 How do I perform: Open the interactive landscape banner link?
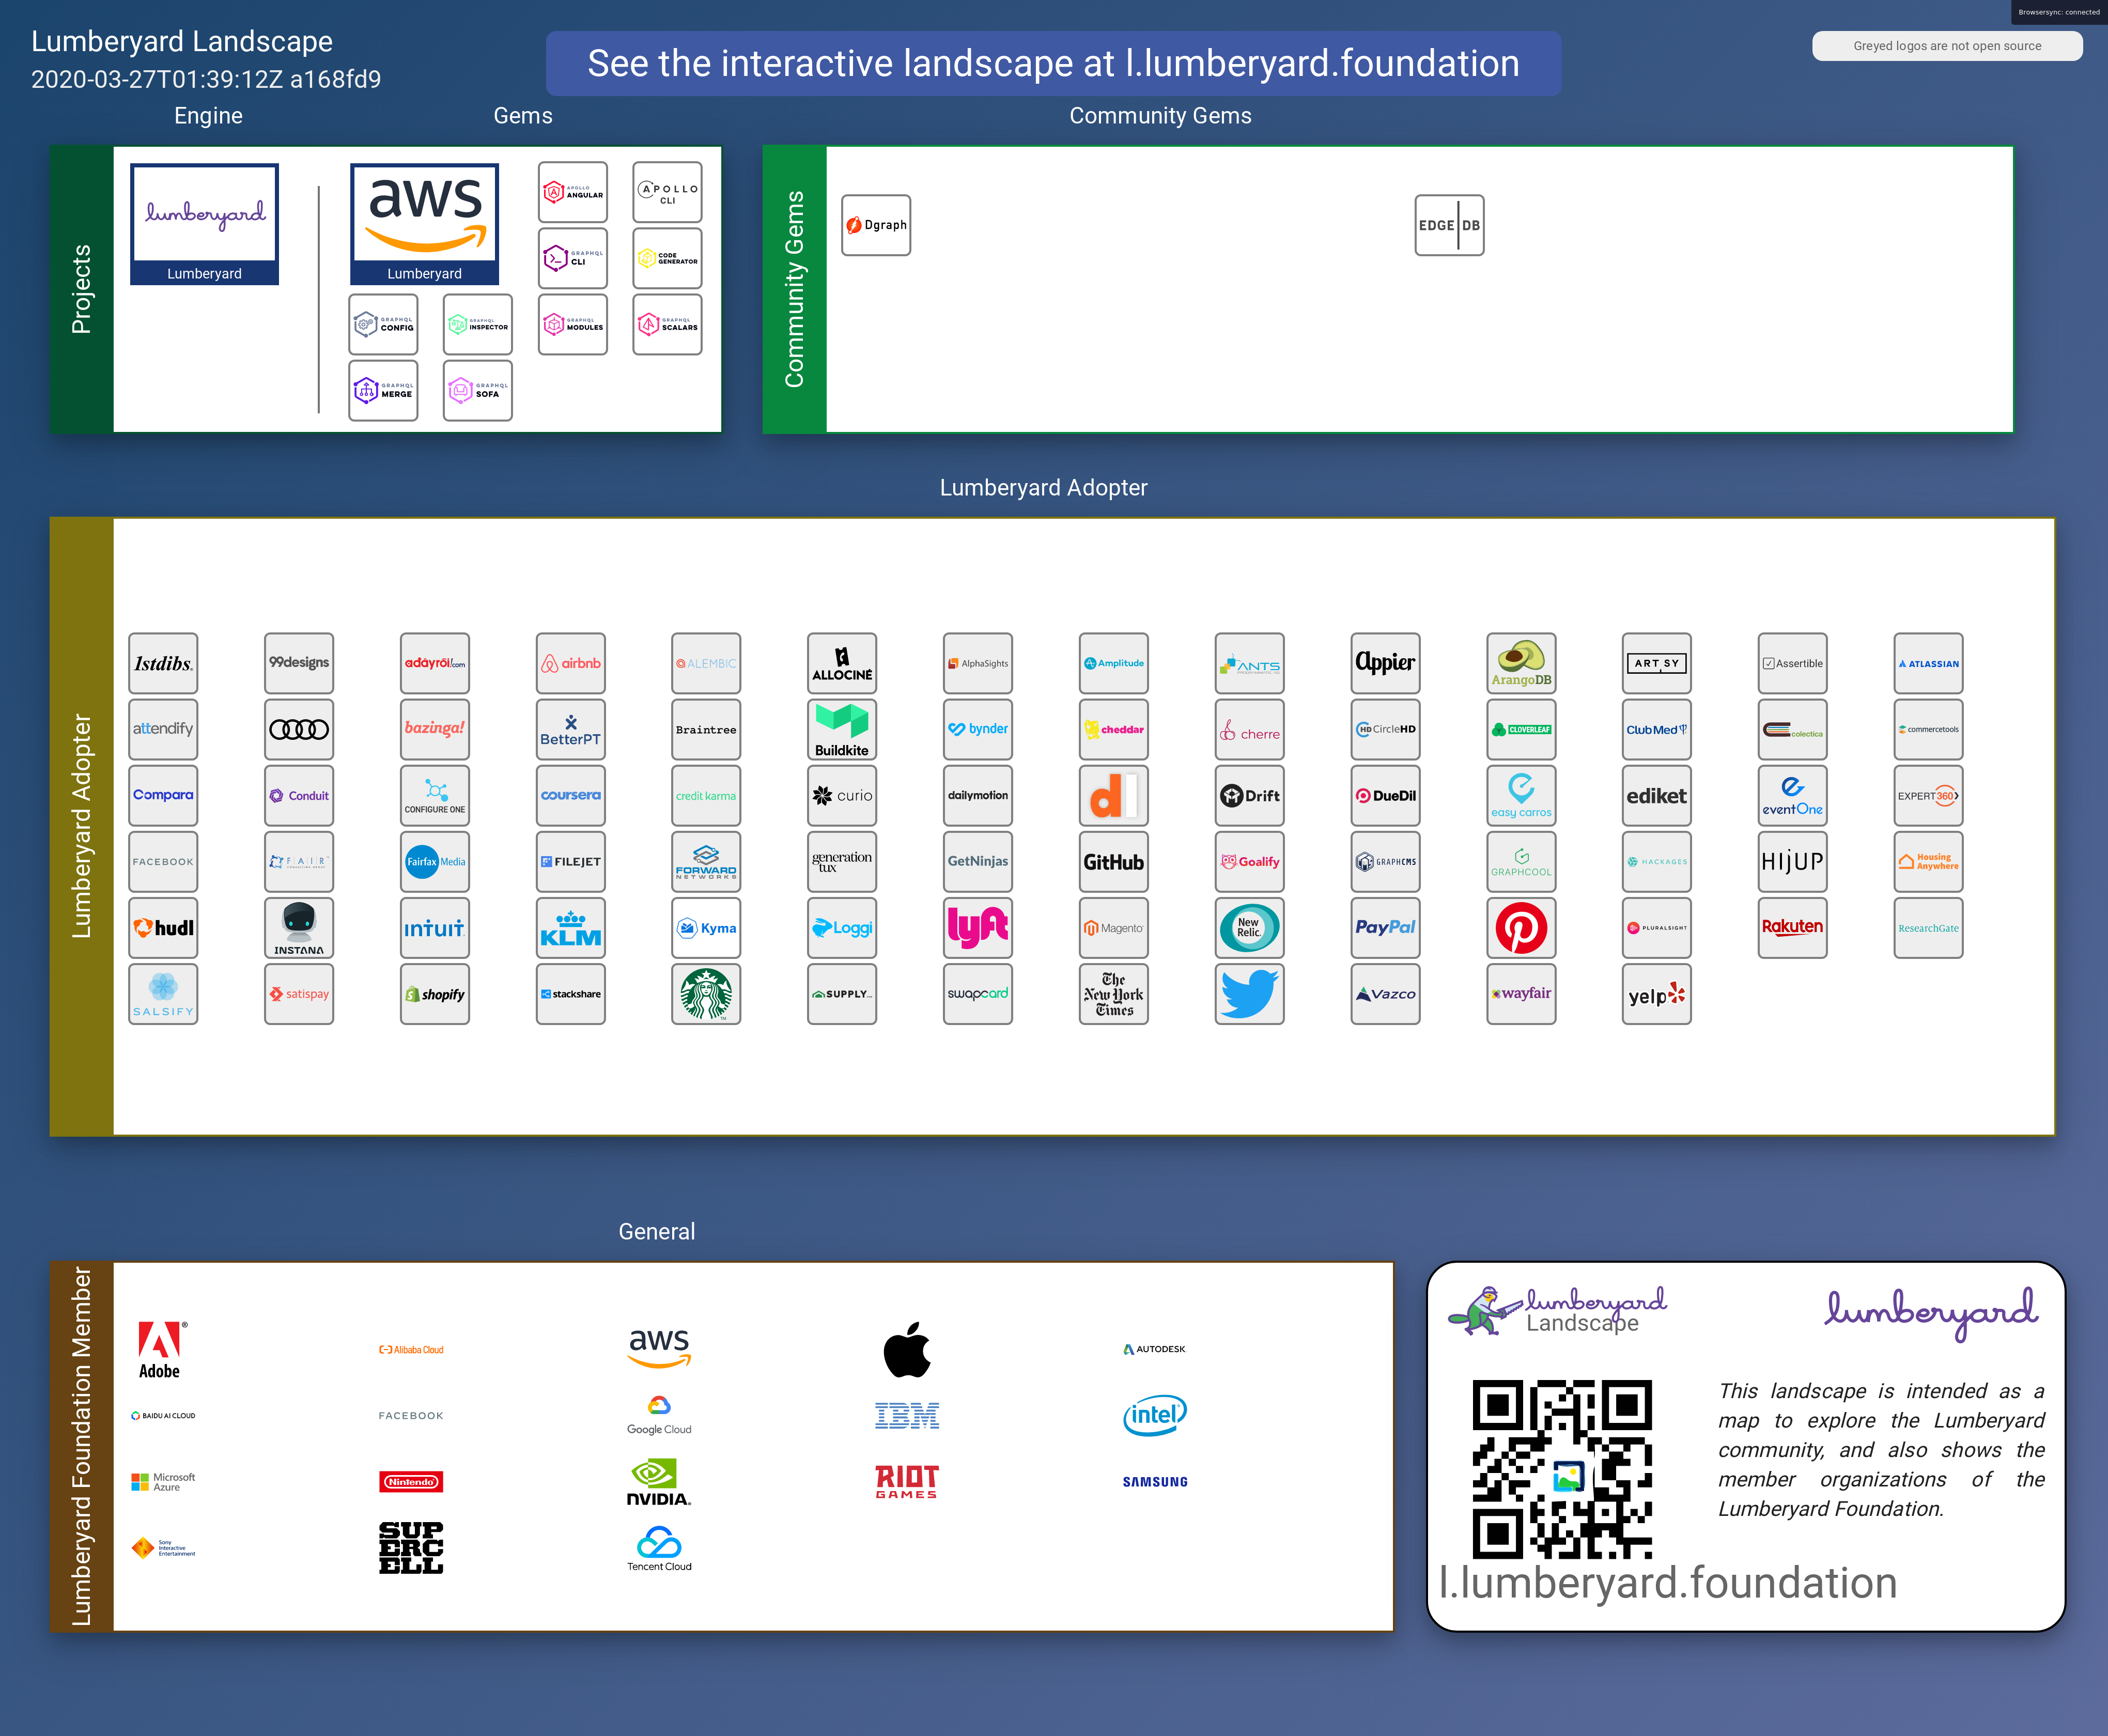click(1053, 63)
